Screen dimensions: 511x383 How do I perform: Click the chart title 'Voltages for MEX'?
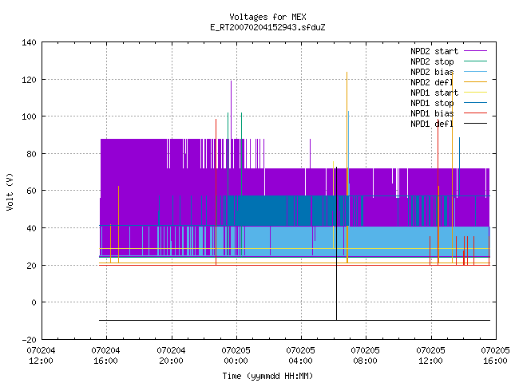point(267,17)
